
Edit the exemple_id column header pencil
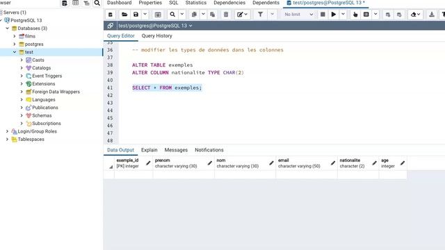(148, 163)
